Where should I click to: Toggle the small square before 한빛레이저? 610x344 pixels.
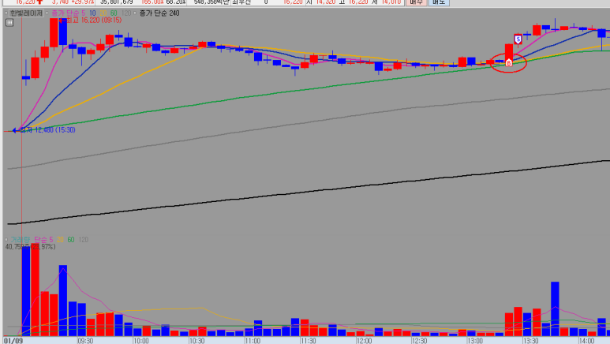point(6,13)
